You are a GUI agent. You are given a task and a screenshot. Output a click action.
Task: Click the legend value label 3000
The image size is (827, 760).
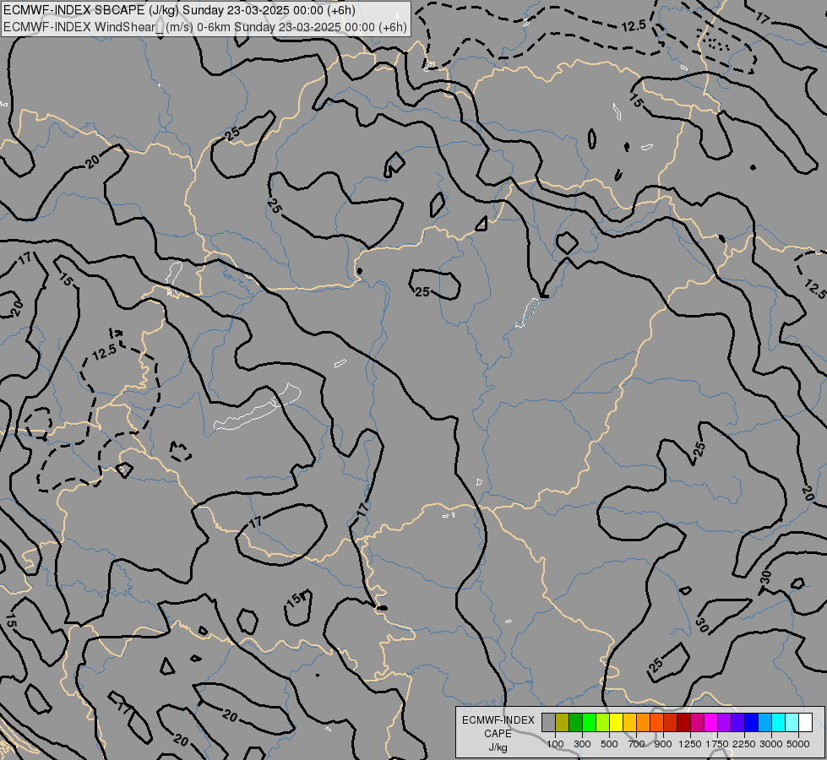771,744
